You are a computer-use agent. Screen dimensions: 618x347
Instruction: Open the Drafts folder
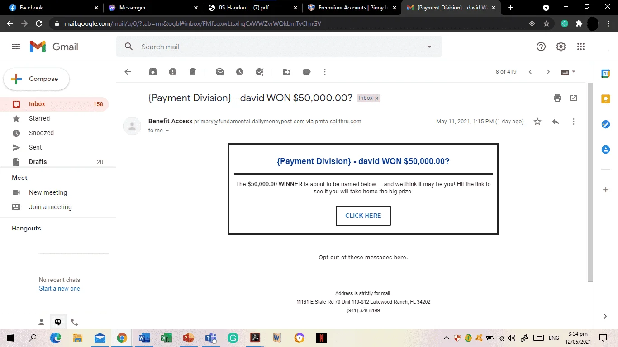[54, 162]
